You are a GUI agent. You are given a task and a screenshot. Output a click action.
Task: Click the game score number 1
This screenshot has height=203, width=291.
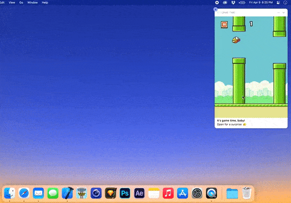coord(251,24)
